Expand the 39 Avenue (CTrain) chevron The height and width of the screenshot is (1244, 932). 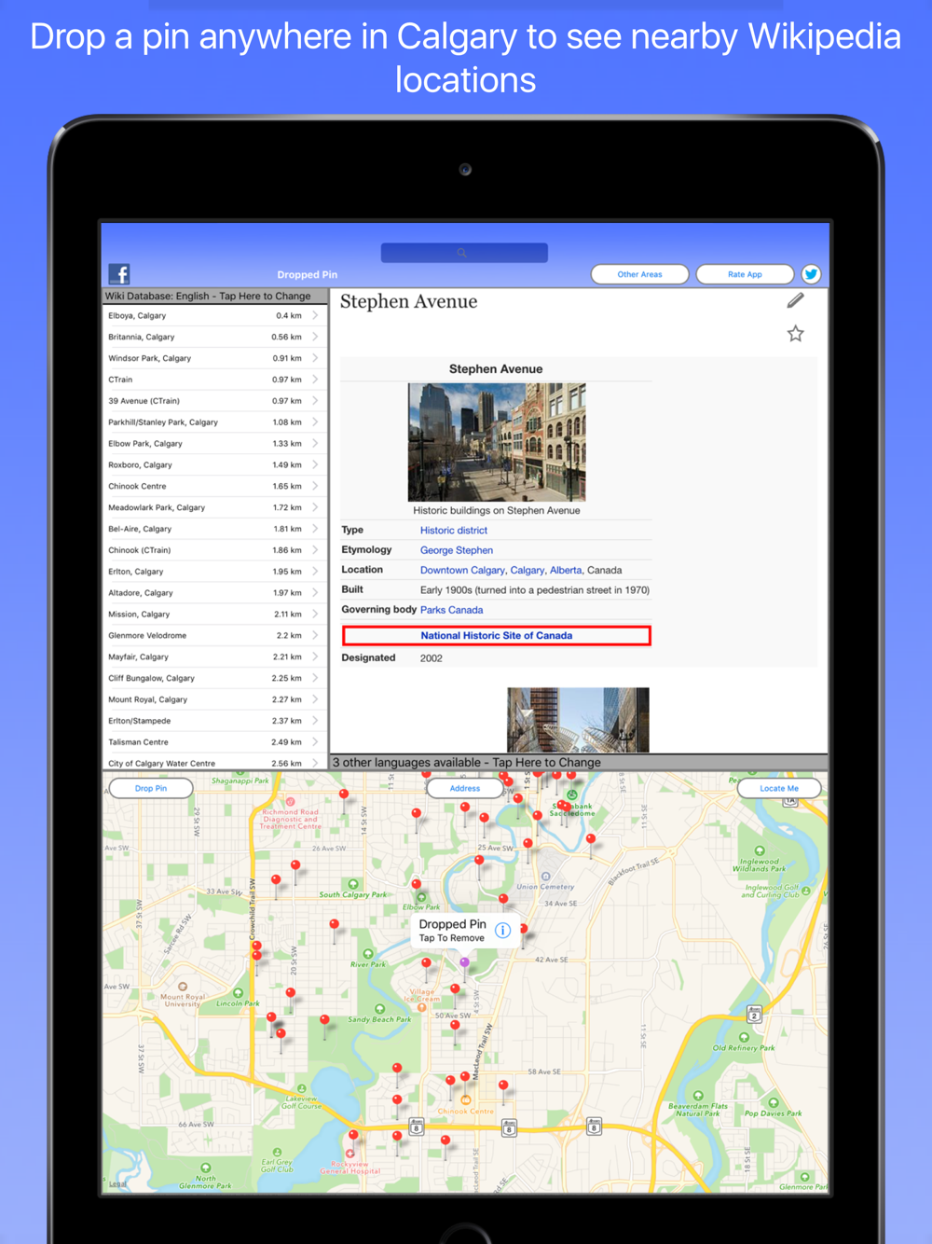click(x=315, y=401)
